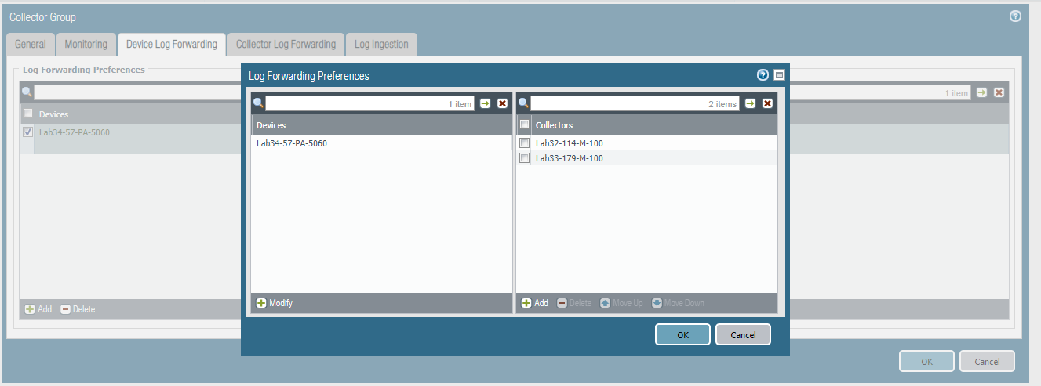Select Lab32-114-M-100 row text

point(570,143)
